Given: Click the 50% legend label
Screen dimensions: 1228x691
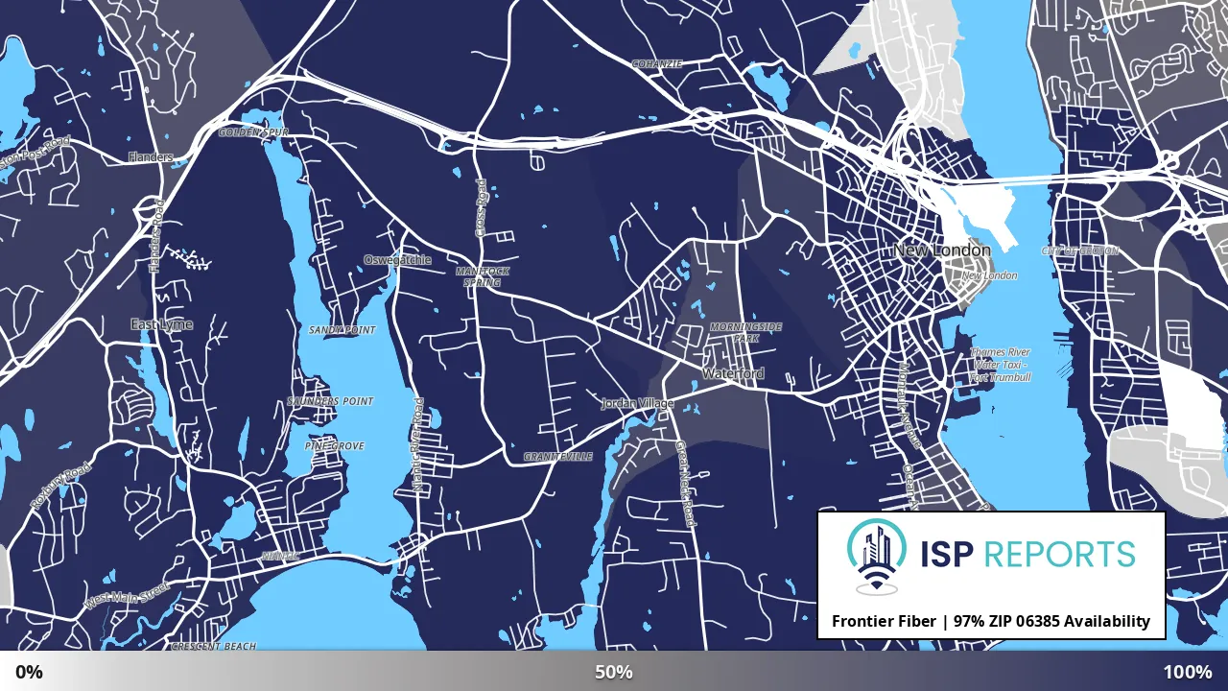Looking at the screenshot, I should (x=614, y=672).
